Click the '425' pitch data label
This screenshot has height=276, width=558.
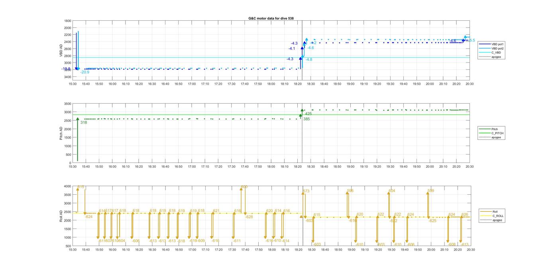coord(308,114)
